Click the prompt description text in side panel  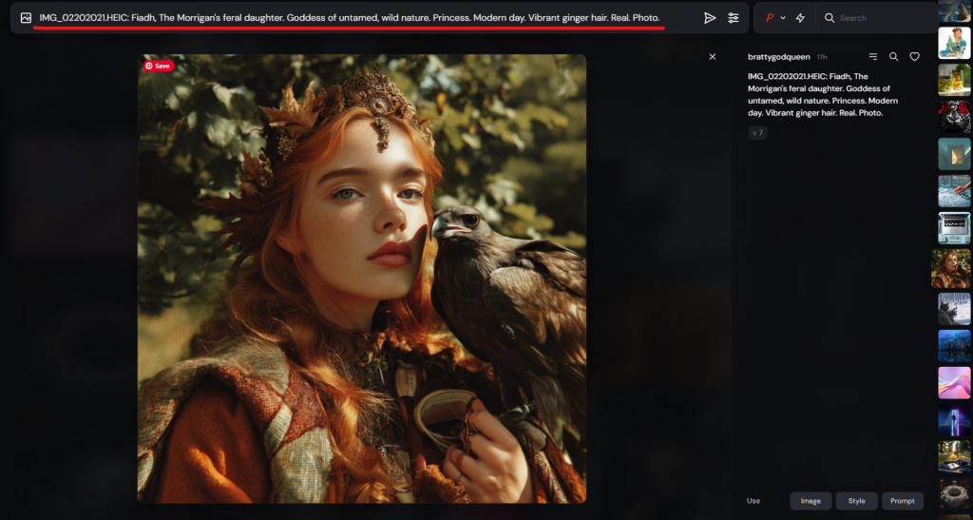click(x=823, y=94)
